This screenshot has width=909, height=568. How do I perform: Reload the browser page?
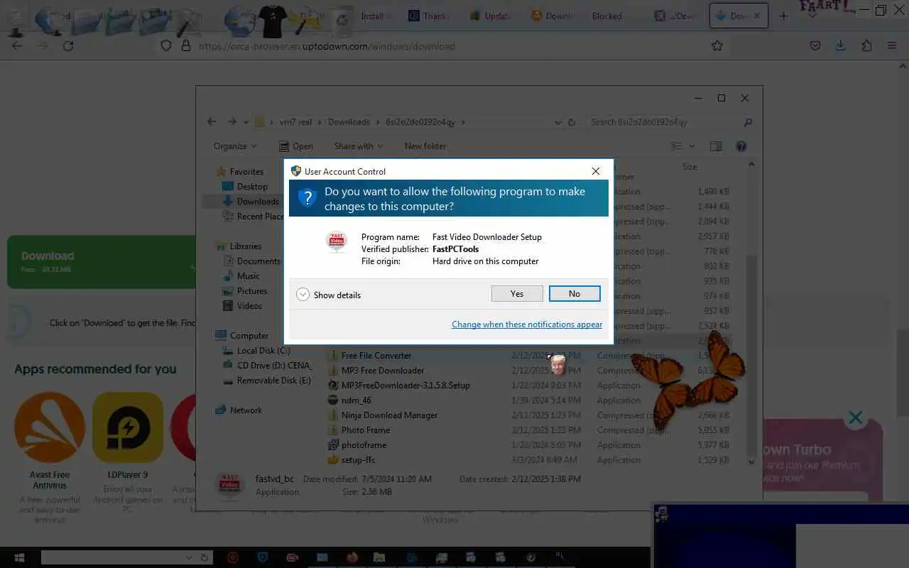tap(68, 45)
